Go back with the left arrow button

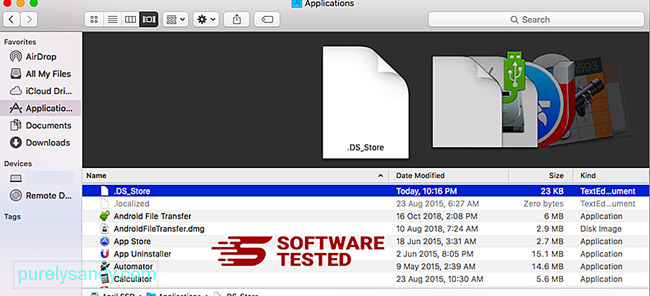coord(12,19)
